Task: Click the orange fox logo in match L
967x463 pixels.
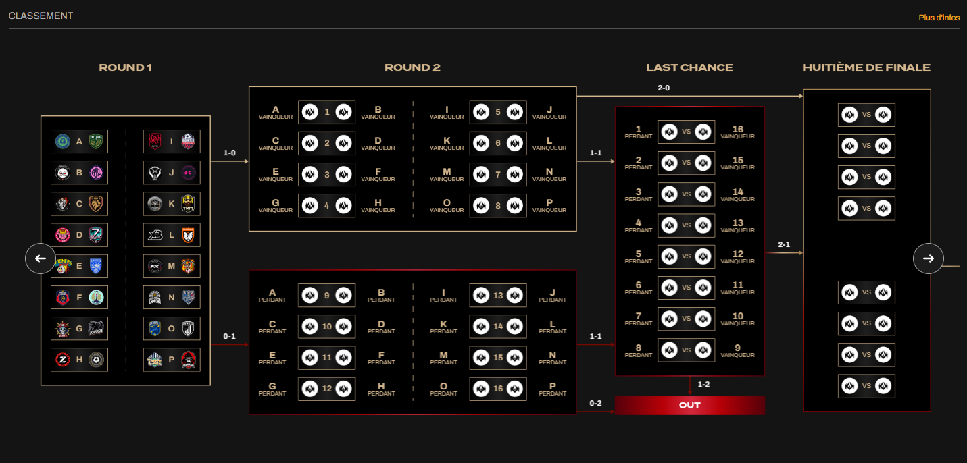Action: [x=188, y=235]
